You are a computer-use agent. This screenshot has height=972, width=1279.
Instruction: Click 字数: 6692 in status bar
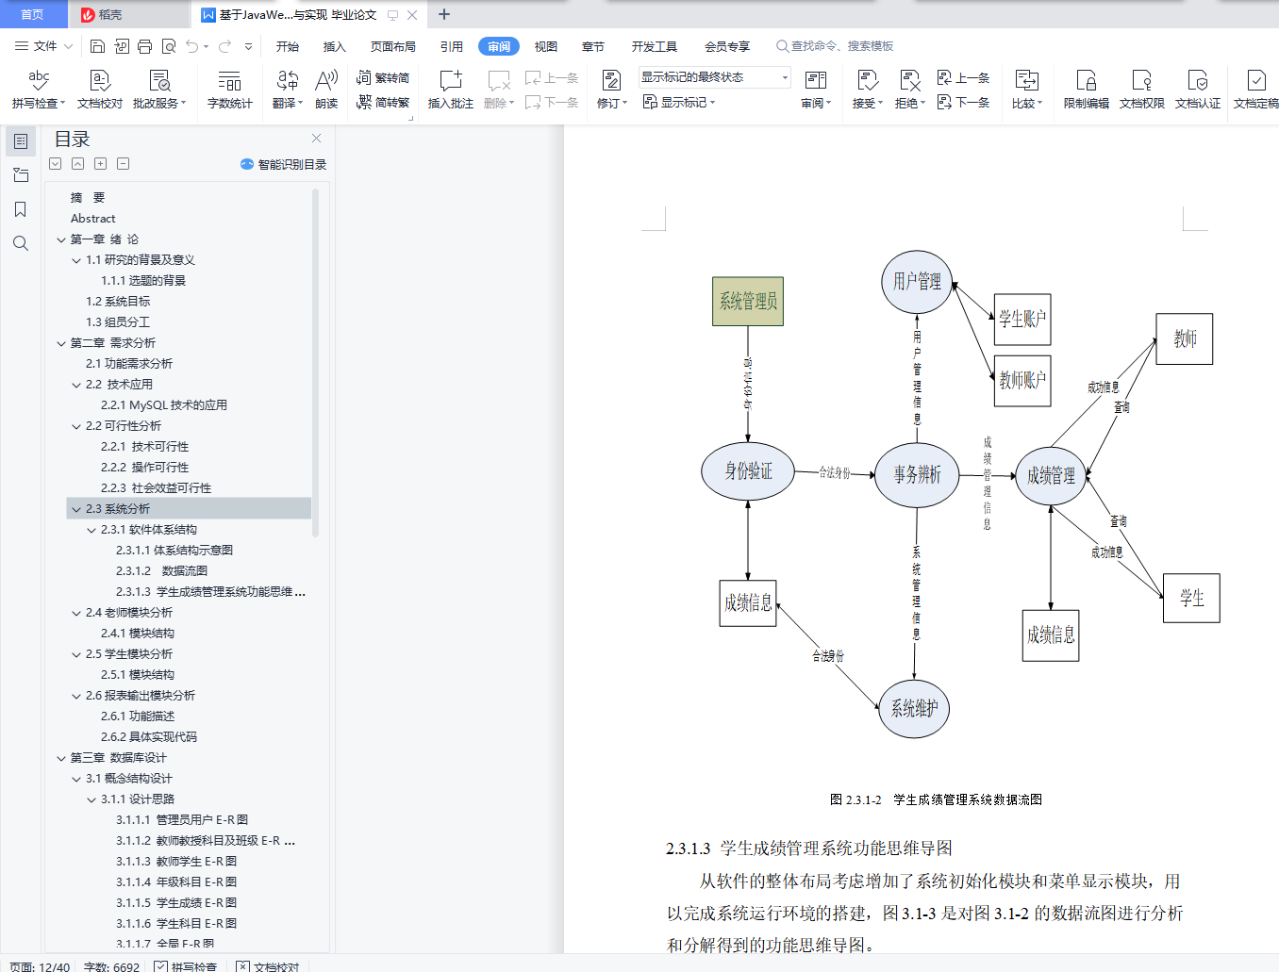point(111,966)
